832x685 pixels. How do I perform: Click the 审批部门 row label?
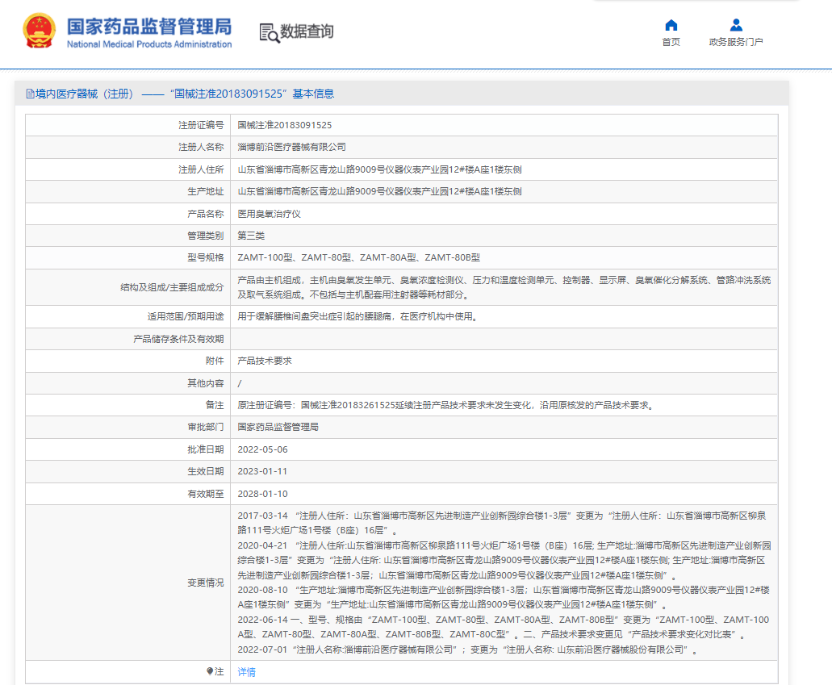[x=205, y=427]
